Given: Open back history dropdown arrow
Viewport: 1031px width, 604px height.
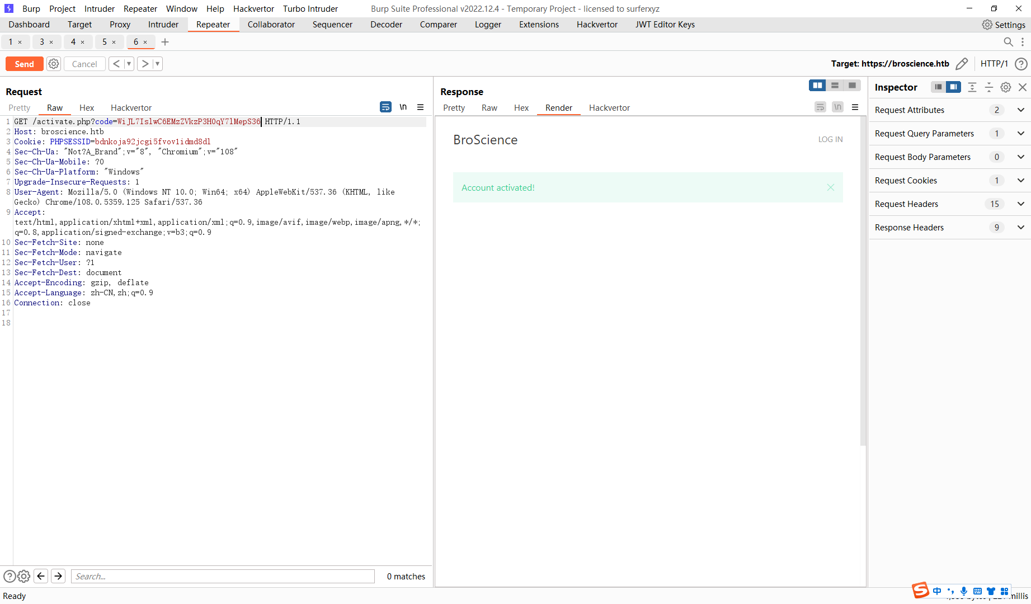Looking at the screenshot, I should point(129,64).
